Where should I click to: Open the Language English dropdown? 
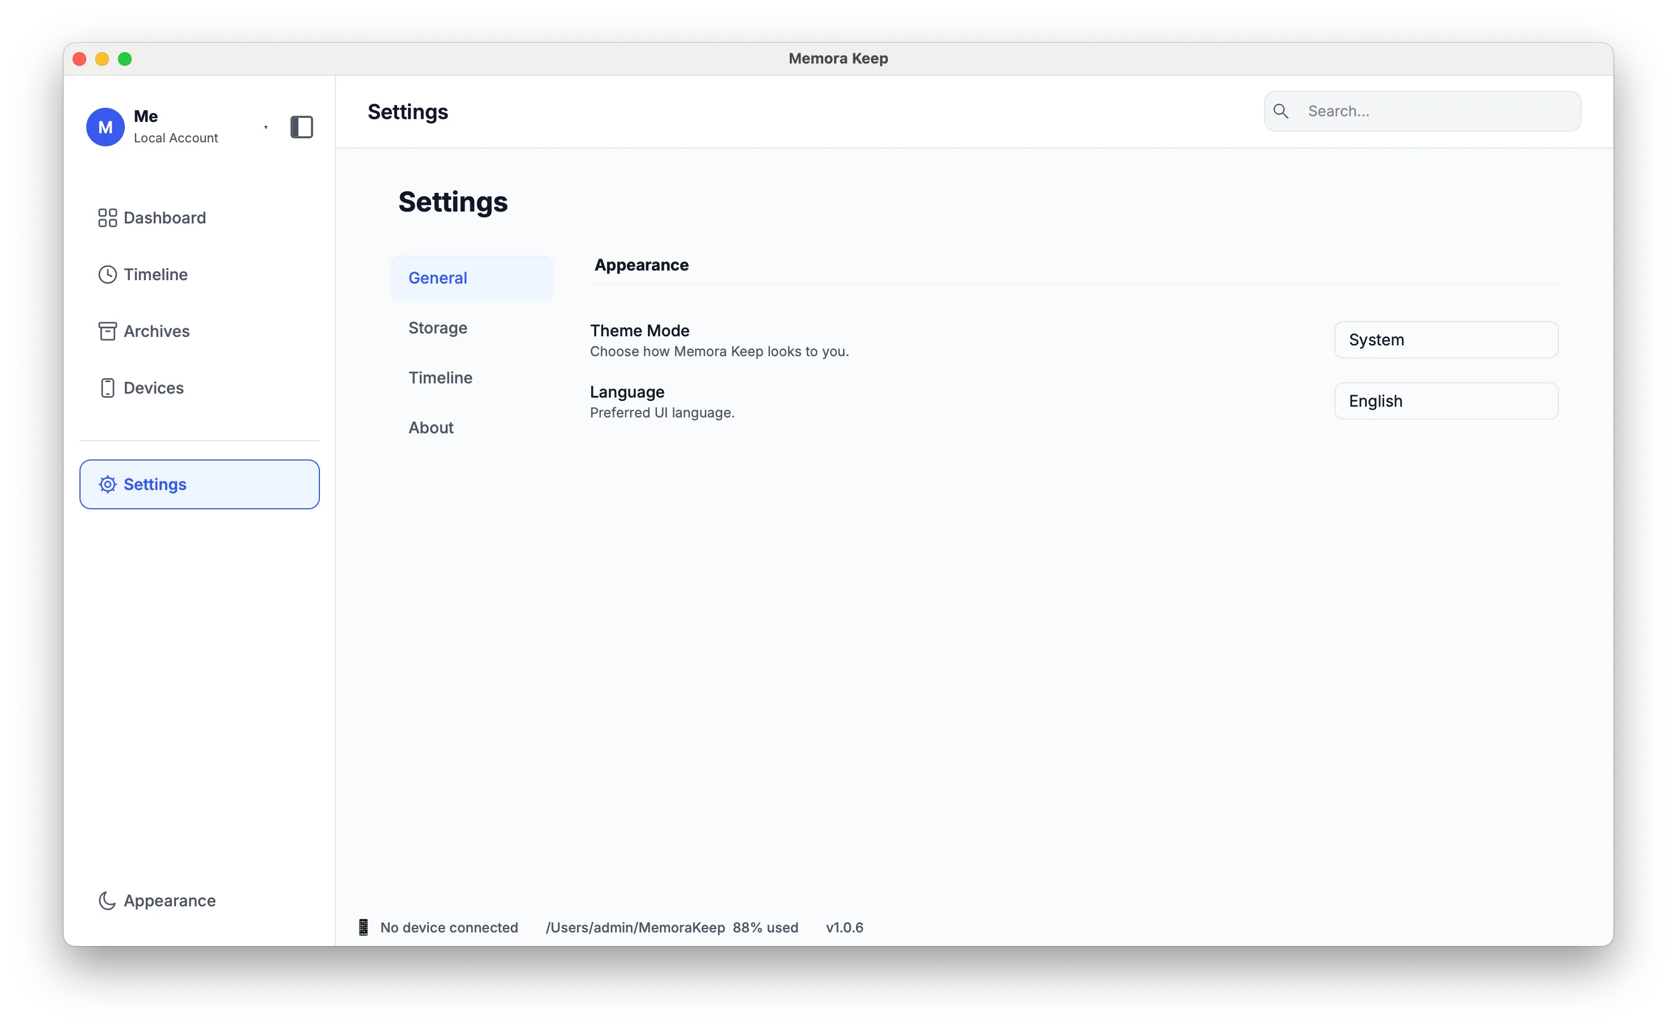click(1446, 400)
